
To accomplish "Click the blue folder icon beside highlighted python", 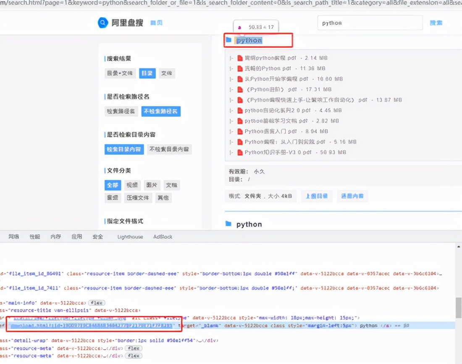I will tap(228, 40).
